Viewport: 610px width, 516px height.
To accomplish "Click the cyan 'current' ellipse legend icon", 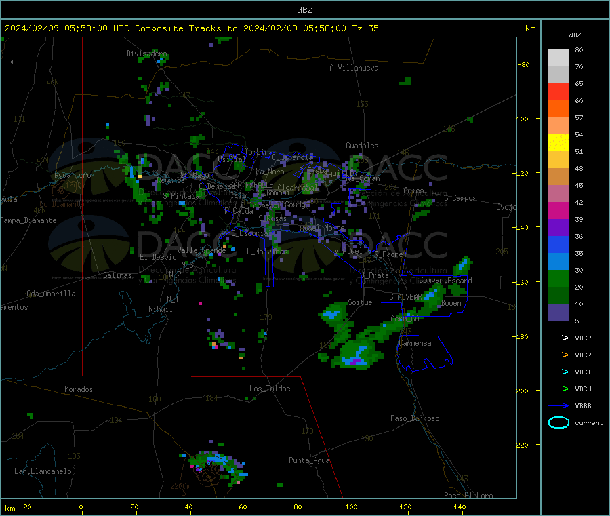I will (x=558, y=422).
